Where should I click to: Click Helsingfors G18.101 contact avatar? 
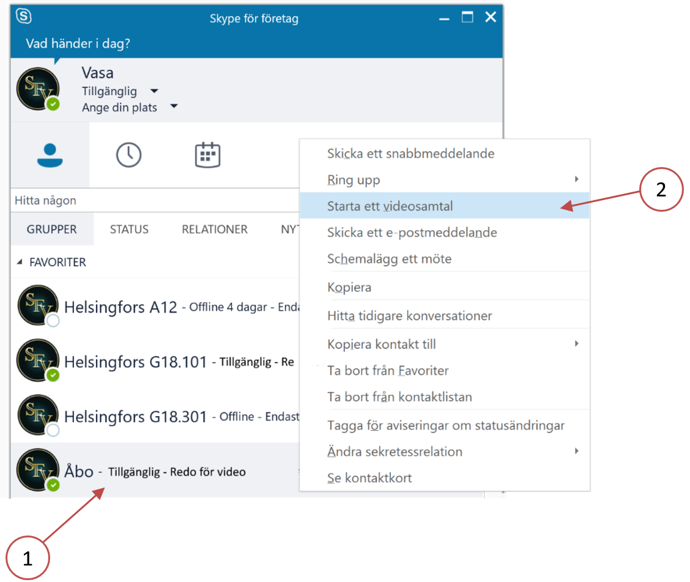tap(38, 360)
